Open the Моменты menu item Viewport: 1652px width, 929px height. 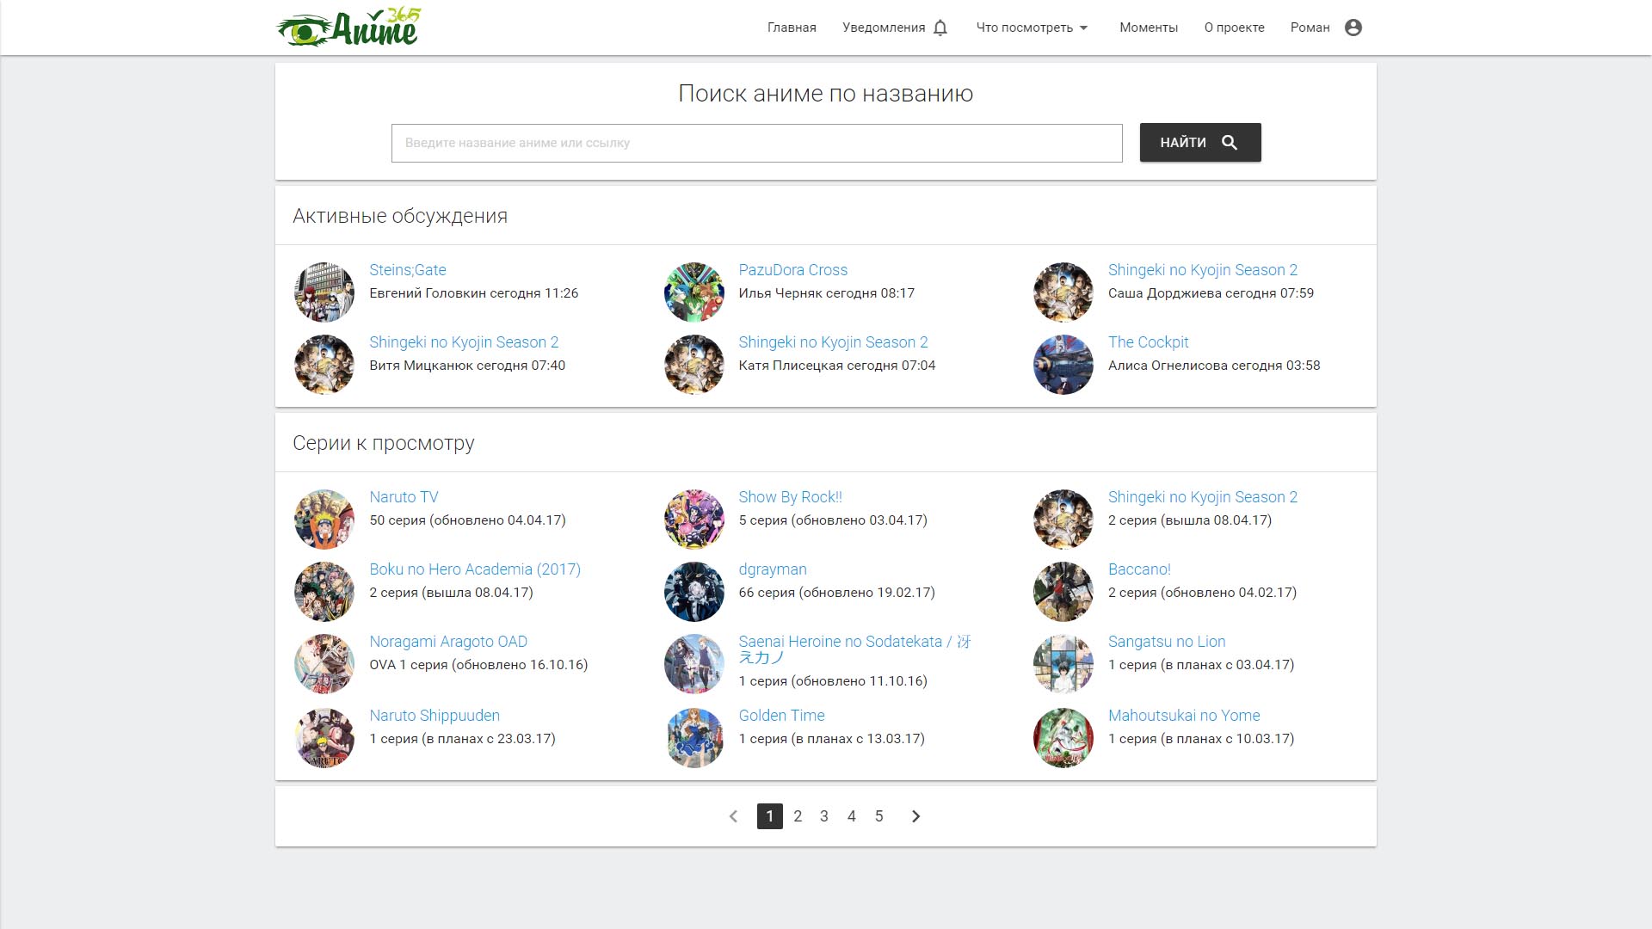(1148, 27)
